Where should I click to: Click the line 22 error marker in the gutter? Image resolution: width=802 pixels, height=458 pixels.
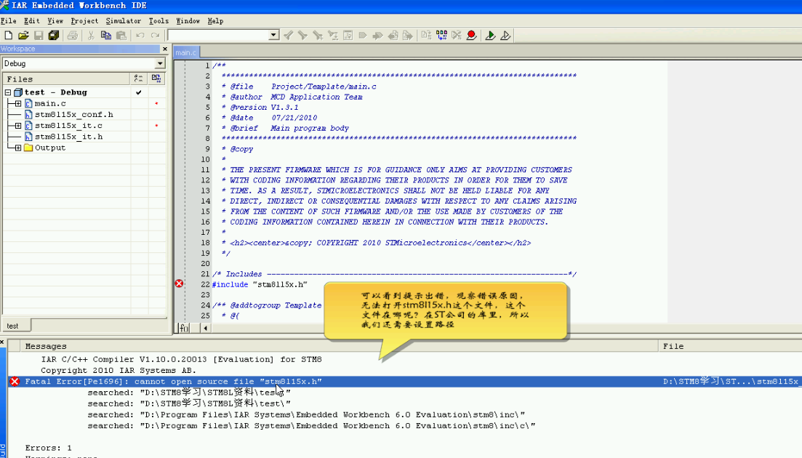coord(179,284)
